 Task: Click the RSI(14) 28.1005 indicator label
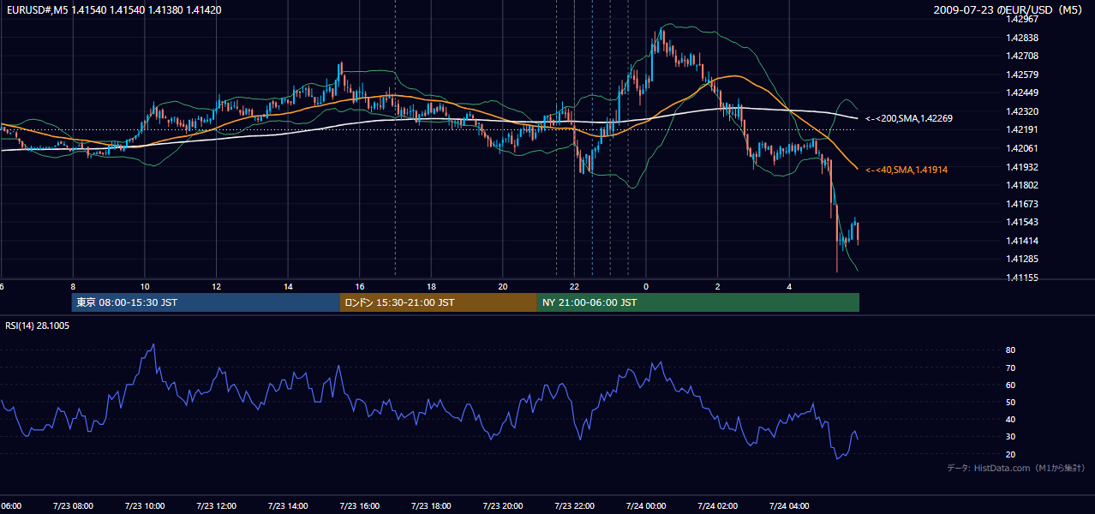[38, 326]
